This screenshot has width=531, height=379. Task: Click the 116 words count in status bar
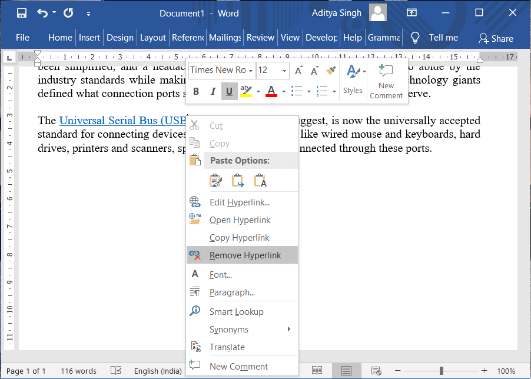click(78, 371)
